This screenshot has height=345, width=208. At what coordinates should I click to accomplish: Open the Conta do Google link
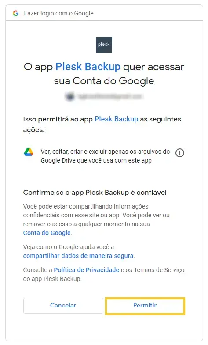click(47, 233)
